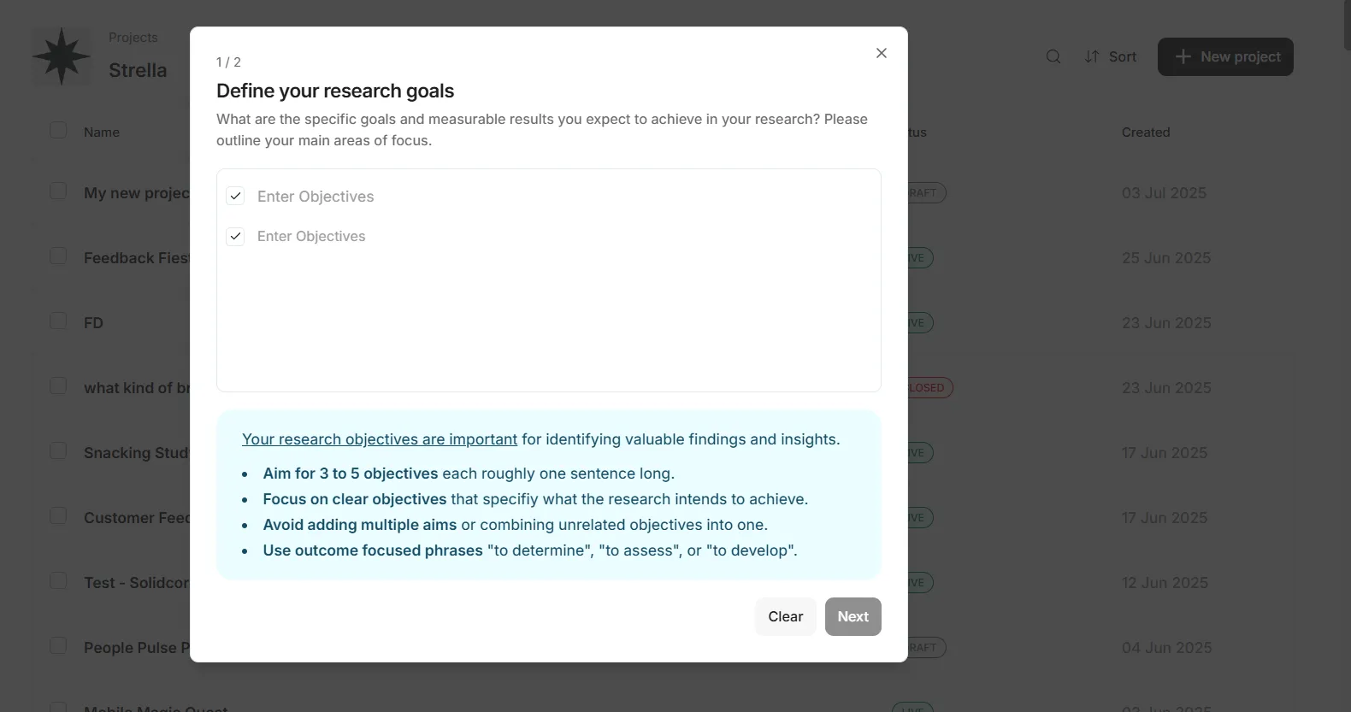1351x712 pixels.
Task: Tick the select-all checkbox beside Name
Action: [58, 130]
